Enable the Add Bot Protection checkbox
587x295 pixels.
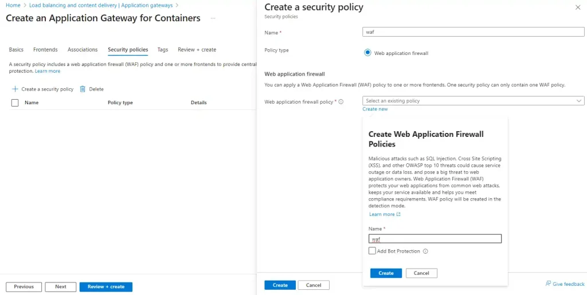pos(372,251)
